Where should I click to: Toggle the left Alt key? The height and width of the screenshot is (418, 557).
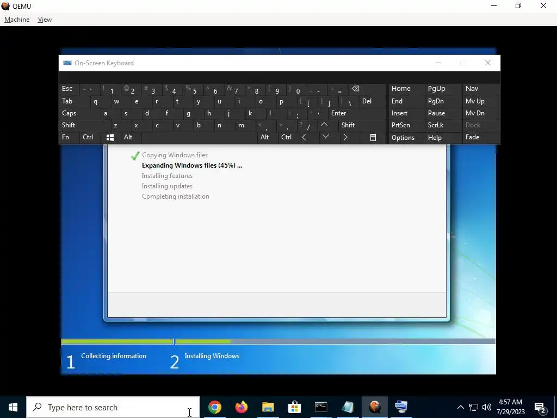click(x=131, y=138)
